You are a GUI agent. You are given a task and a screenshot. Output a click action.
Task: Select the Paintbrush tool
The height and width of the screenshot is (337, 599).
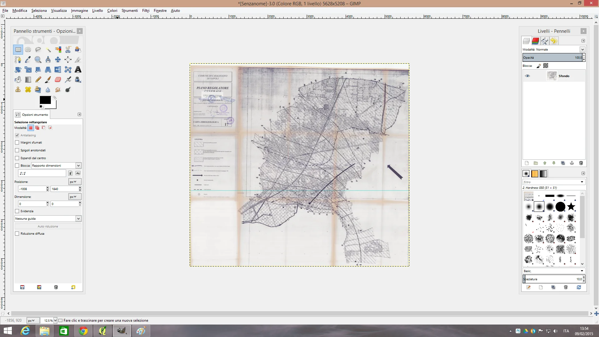click(48, 80)
